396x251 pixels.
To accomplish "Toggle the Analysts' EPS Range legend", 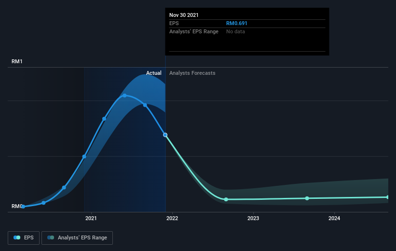I will (77, 238).
